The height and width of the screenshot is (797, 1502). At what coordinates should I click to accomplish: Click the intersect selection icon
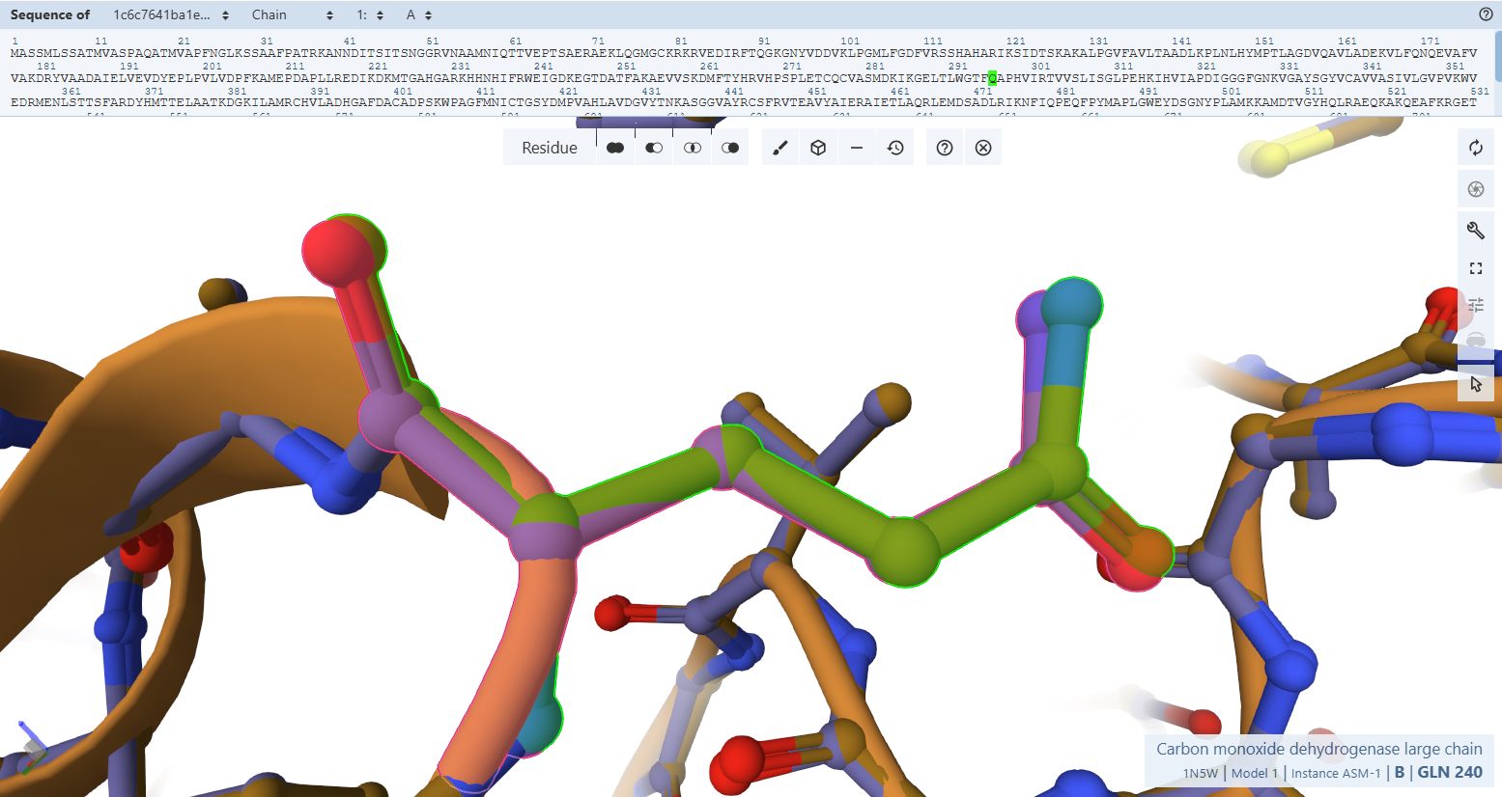pos(693,148)
